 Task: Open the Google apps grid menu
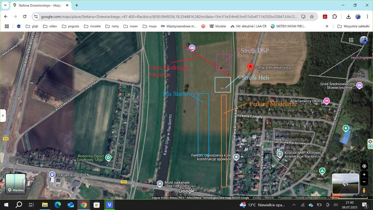tap(351, 40)
